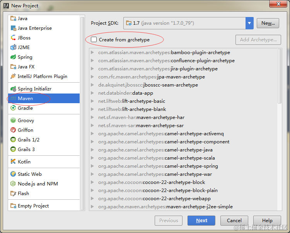Viewport: 290px width, 233px height.
Task: Click the IntelliJ logo in the title bar
Action: (x=6, y=6)
